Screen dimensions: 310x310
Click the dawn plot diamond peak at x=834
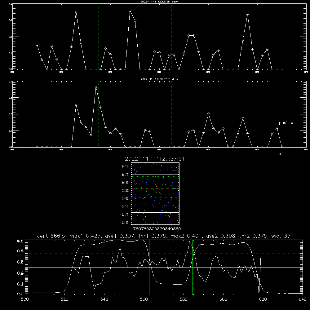130,11
